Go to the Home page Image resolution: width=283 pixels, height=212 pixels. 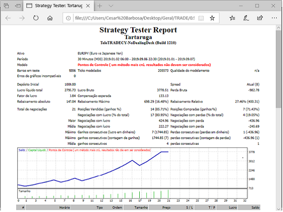50,19
